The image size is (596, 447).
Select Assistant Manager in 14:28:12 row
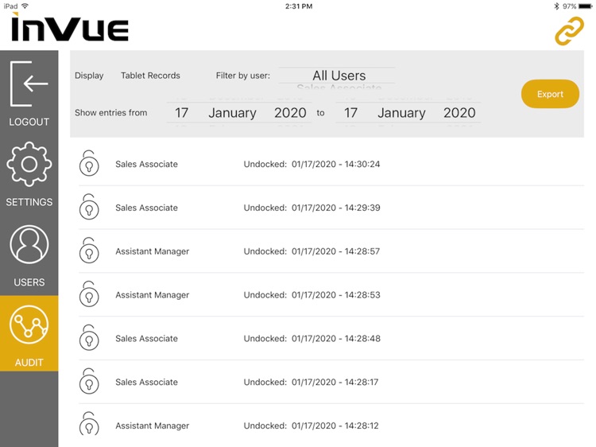click(x=153, y=426)
